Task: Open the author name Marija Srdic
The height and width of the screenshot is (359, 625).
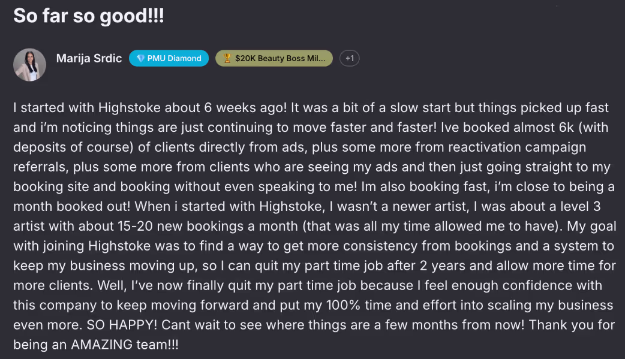Action: (89, 58)
